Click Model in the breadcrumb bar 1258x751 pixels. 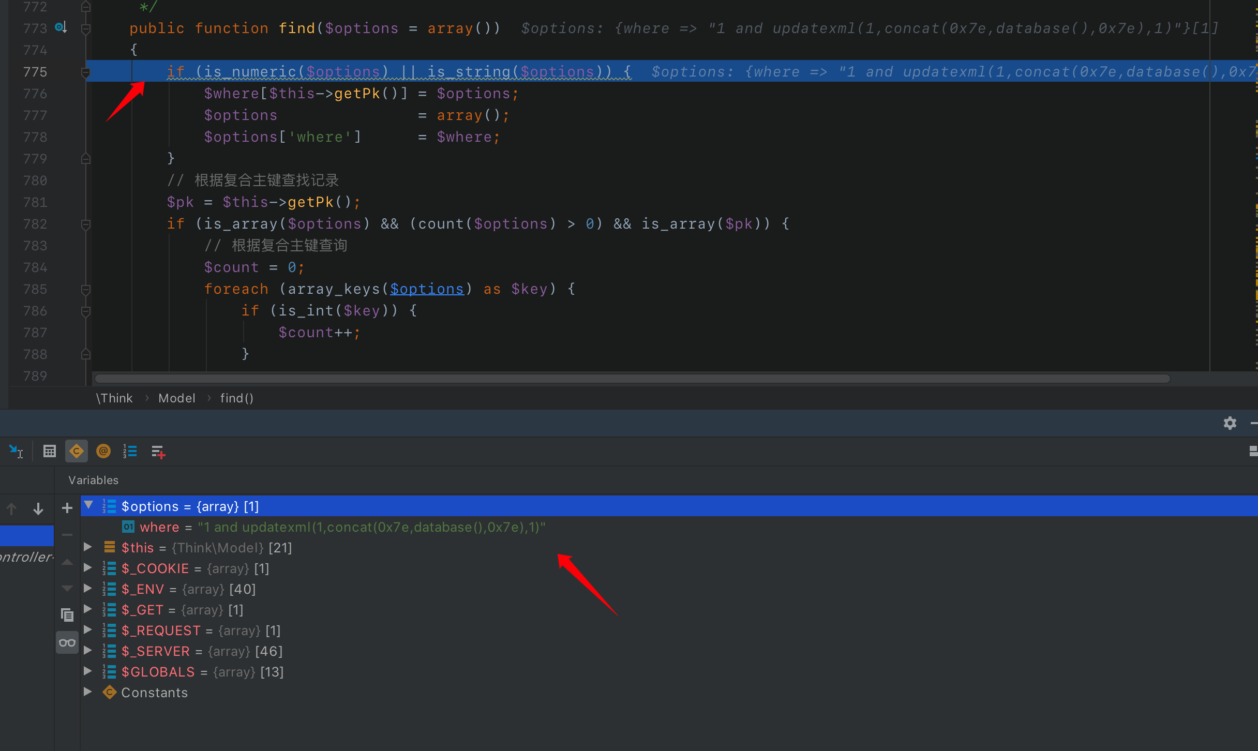[176, 398]
